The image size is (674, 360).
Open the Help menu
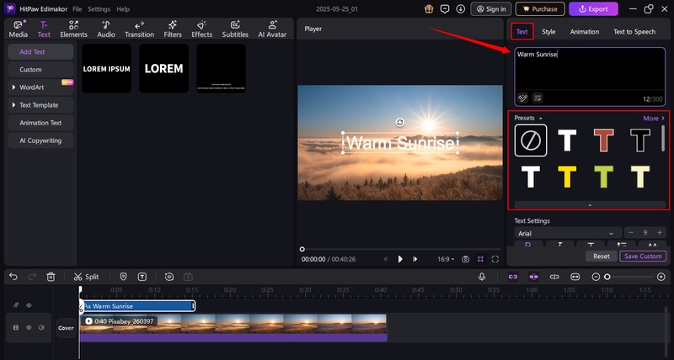[123, 9]
